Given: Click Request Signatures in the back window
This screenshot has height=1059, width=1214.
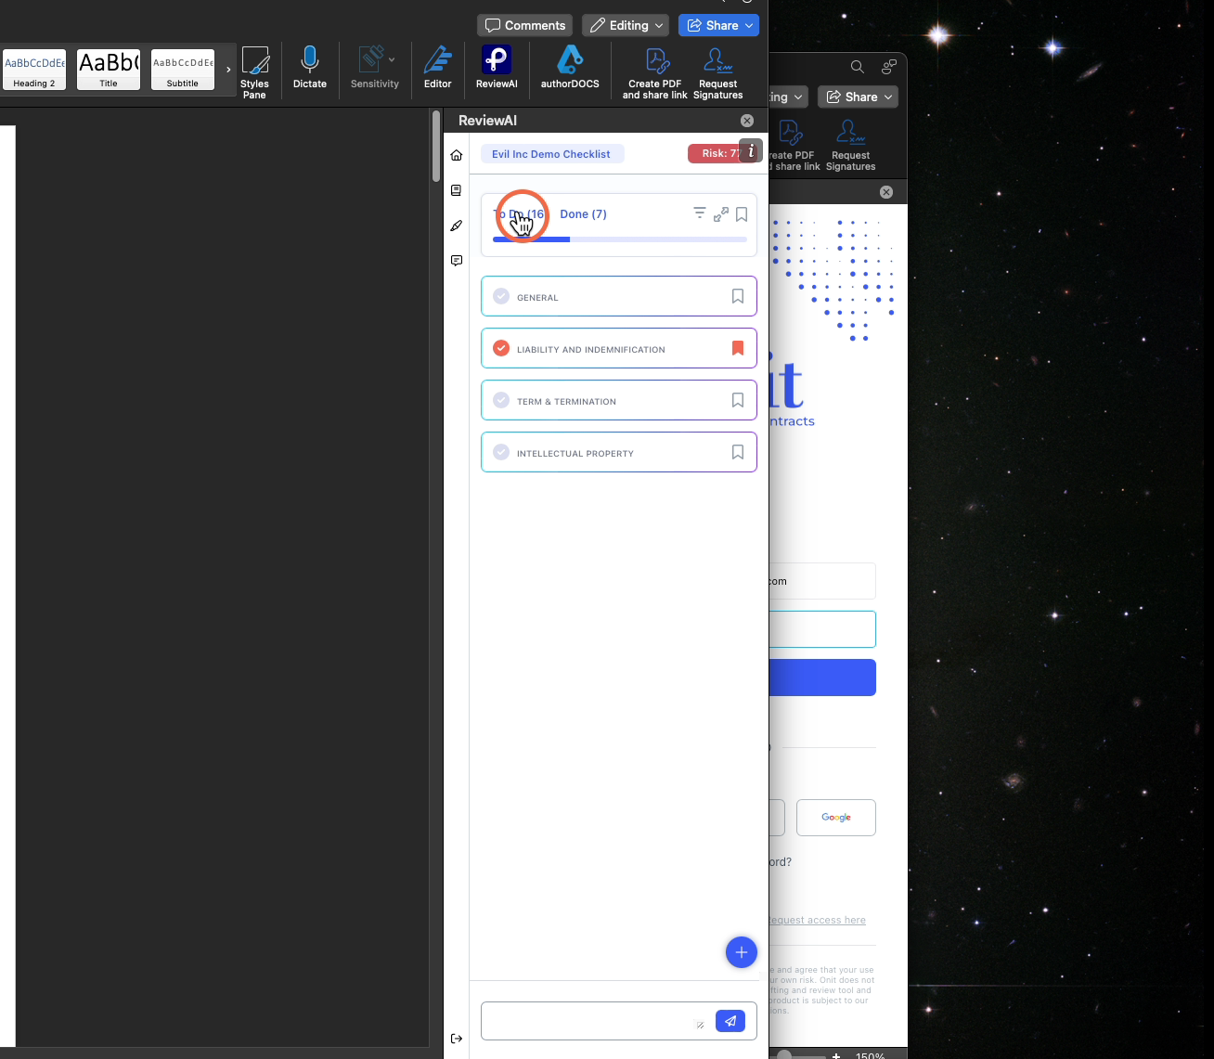Looking at the screenshot, I should pyautogui.click(x=851, y=146).
